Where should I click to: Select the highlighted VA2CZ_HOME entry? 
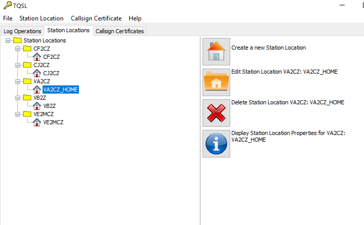[x=60, y=89]
